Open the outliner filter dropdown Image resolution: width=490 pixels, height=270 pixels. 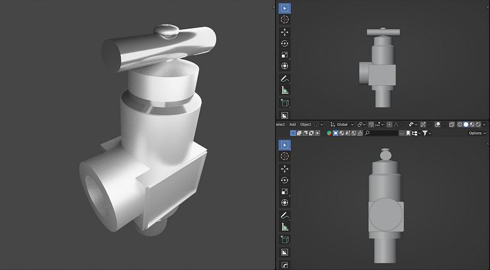427,133
